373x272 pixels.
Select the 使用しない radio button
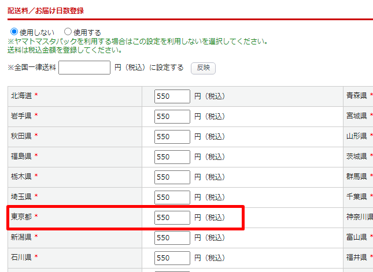(14, 32)
